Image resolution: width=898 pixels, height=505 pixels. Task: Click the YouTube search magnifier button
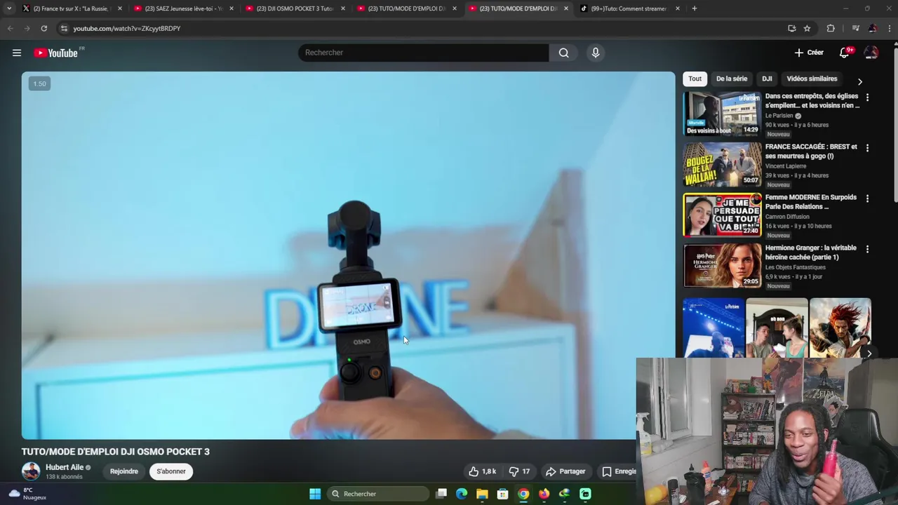[x=563, y=53]
